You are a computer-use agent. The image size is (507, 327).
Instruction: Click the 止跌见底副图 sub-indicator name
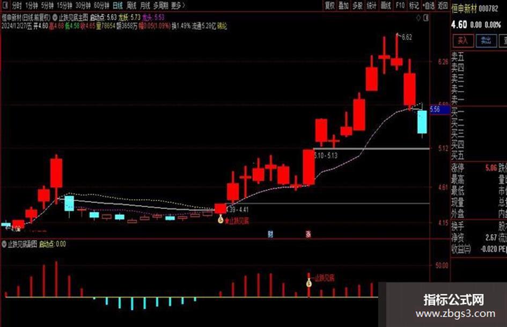[x=23, y=244]
